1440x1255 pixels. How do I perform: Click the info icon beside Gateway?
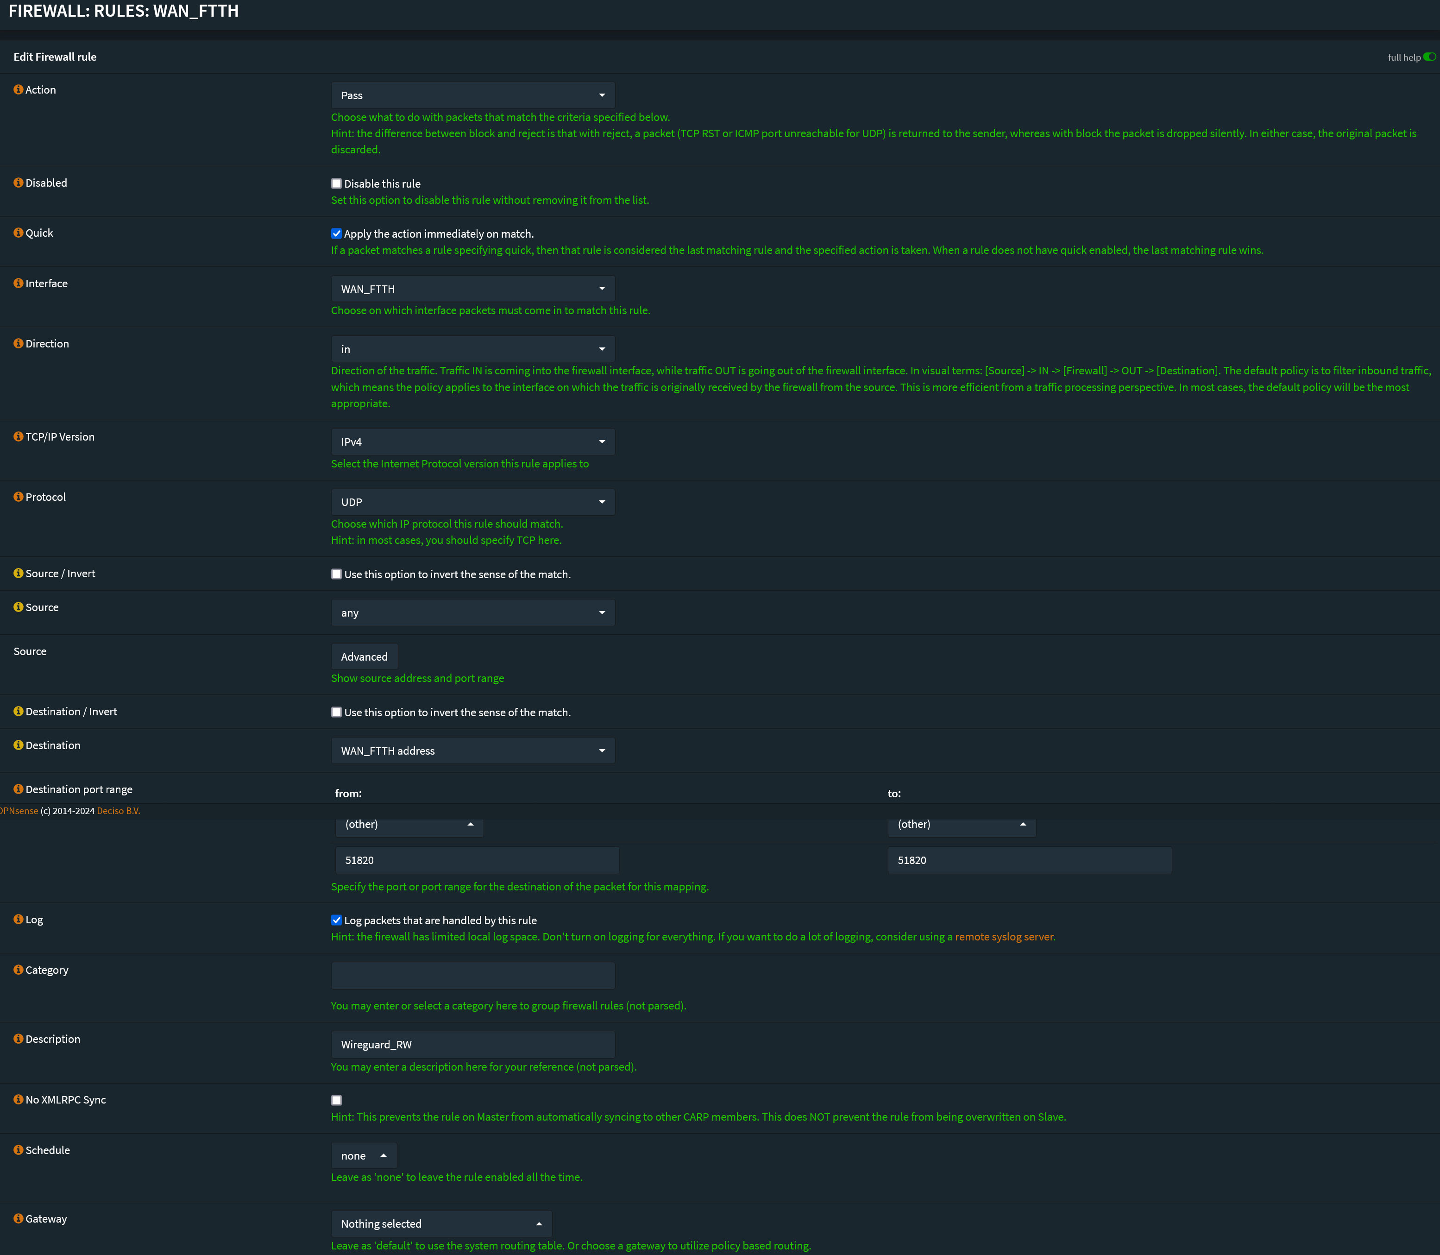(18, 1218)
